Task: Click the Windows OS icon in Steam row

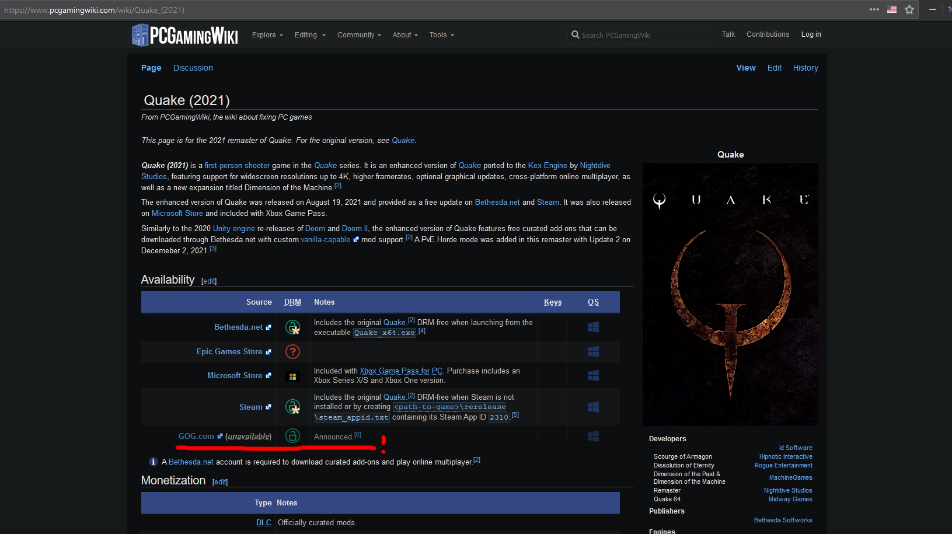Action: tap(593, 407)
